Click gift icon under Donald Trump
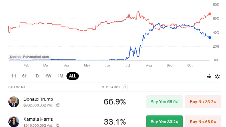Screen dimensions: 226x127 58,105
